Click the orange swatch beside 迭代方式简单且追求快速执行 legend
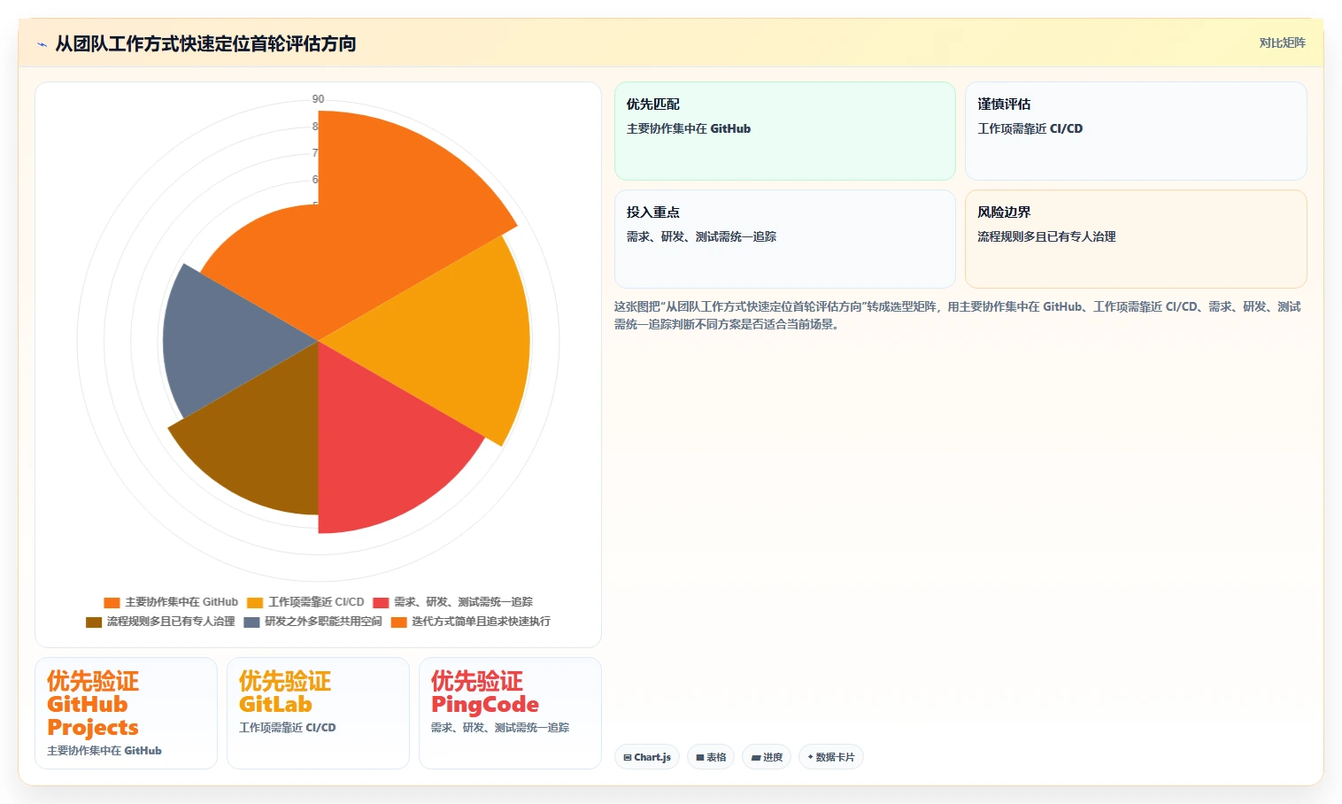Image resolution: width=1342 pixels, height=804 pixels. click(398, 622)
